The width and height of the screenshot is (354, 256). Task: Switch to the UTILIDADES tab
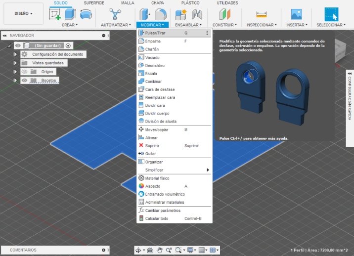point(227,3)
